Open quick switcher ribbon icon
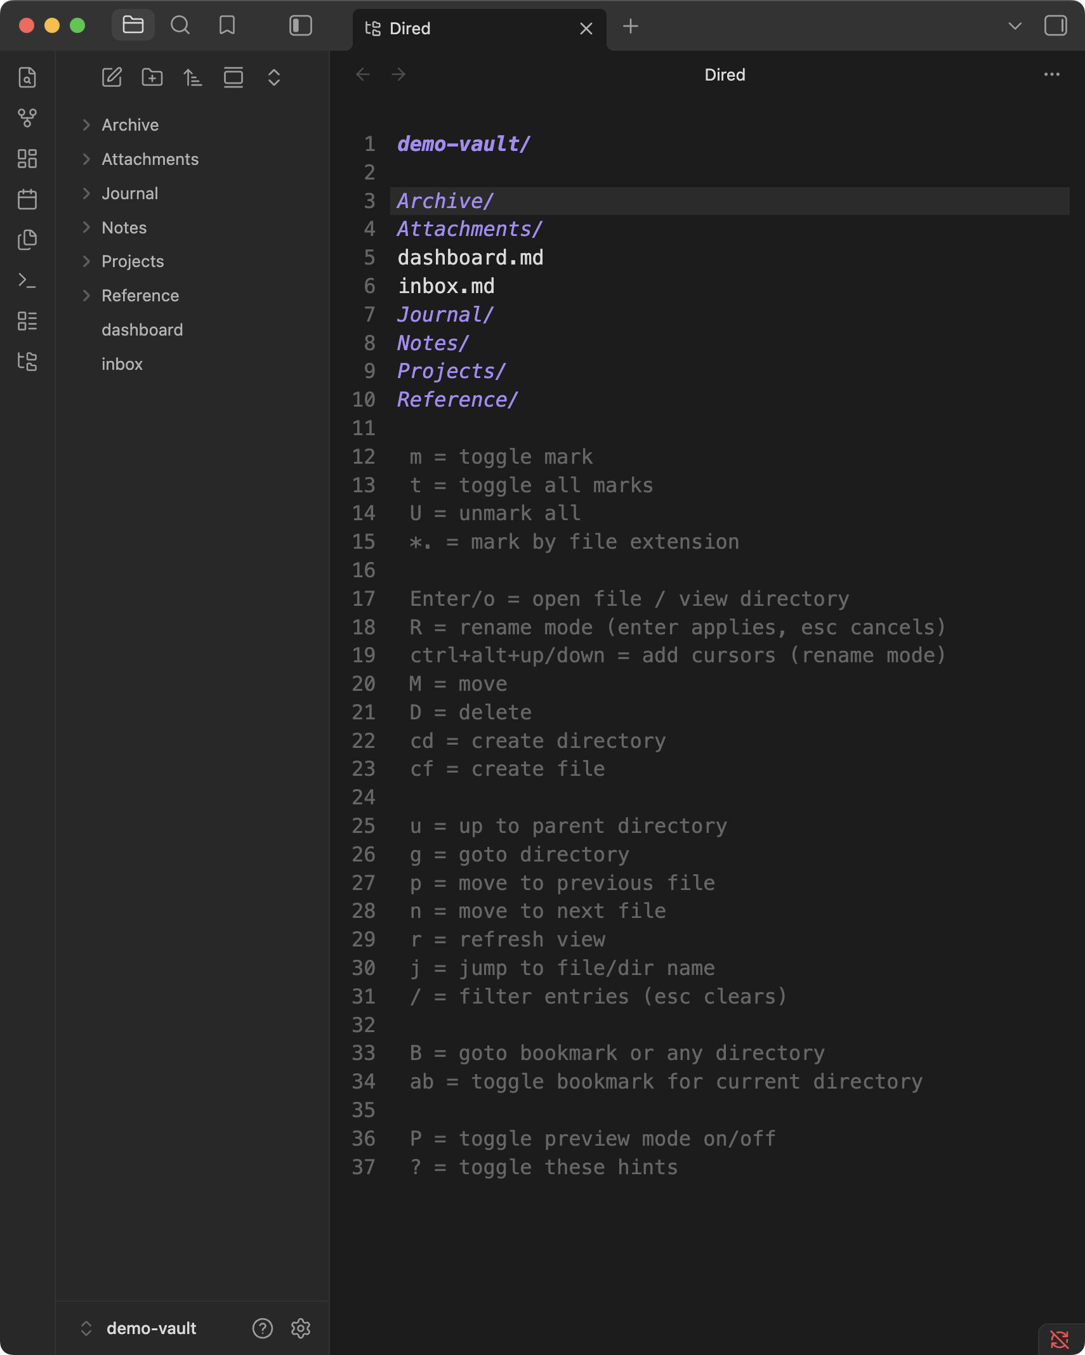Image resolution: width=1085 pixels, height=1355 pixels. (x=27, y=77)
